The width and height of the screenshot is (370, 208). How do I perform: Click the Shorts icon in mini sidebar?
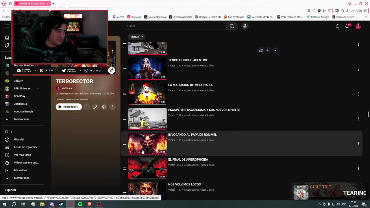[7, 45]
